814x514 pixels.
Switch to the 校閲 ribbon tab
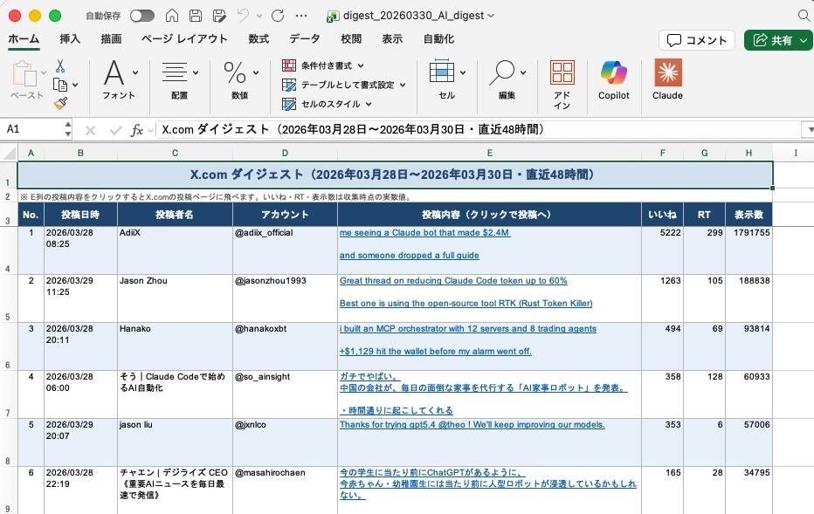click(351, 39)
